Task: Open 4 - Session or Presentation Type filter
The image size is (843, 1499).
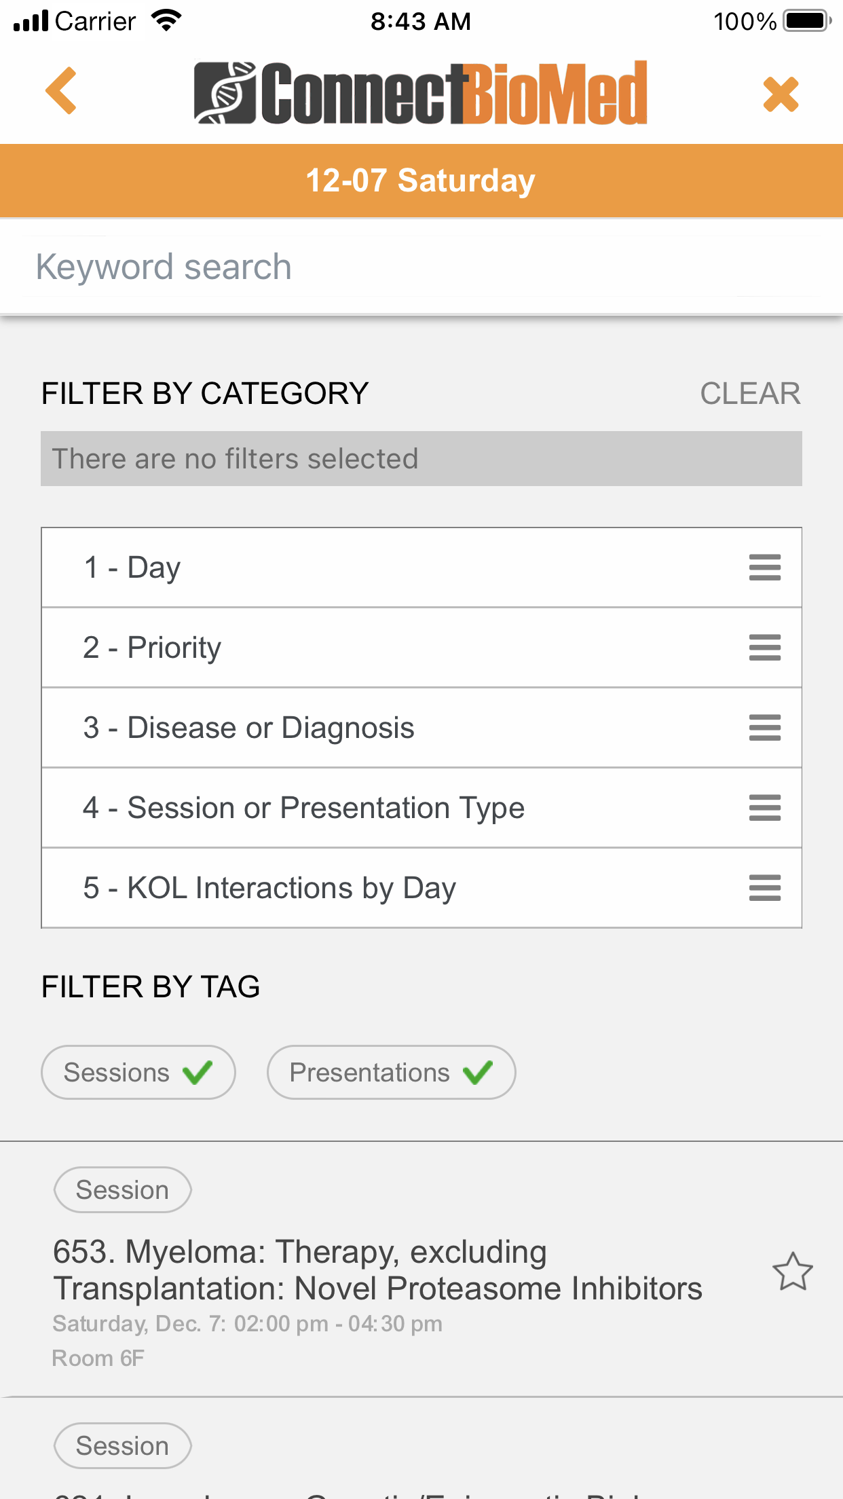Action: tap(421, 808)
